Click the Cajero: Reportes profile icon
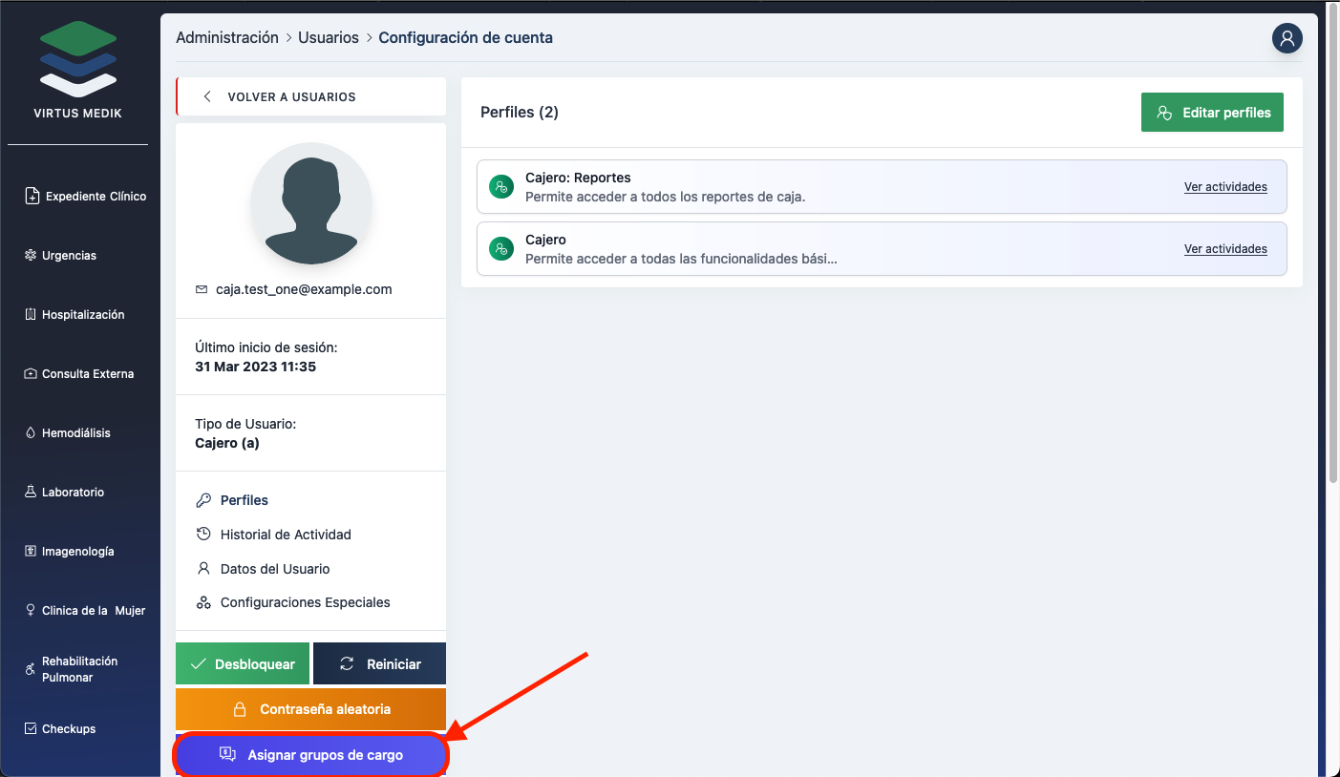 coord(501,187)
